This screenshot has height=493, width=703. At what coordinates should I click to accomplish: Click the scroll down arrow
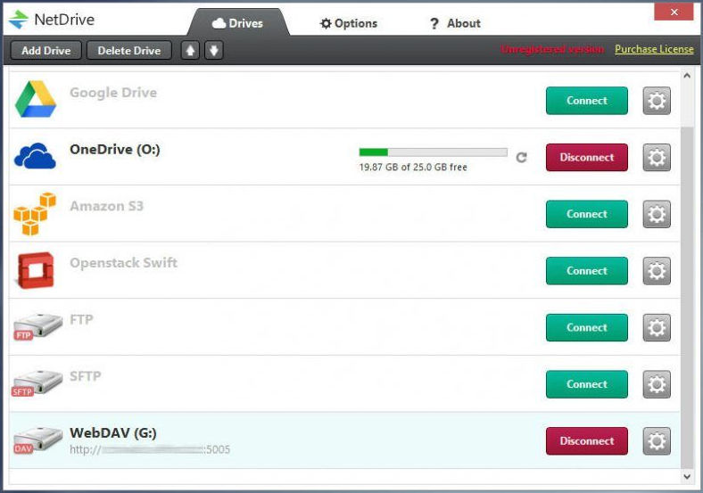(x=687, y=476)
